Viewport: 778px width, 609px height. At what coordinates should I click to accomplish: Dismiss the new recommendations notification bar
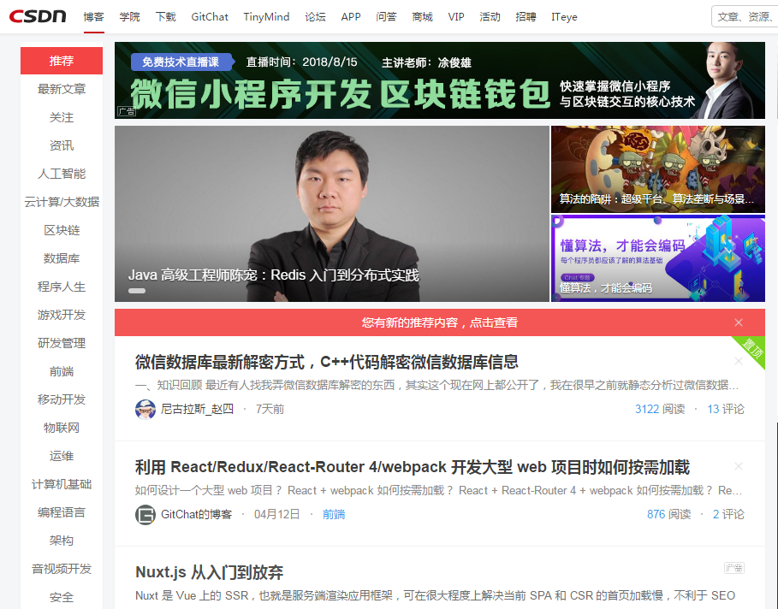click(739, 322)
